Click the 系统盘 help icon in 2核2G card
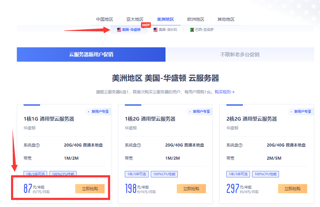 tap(240, 145)
